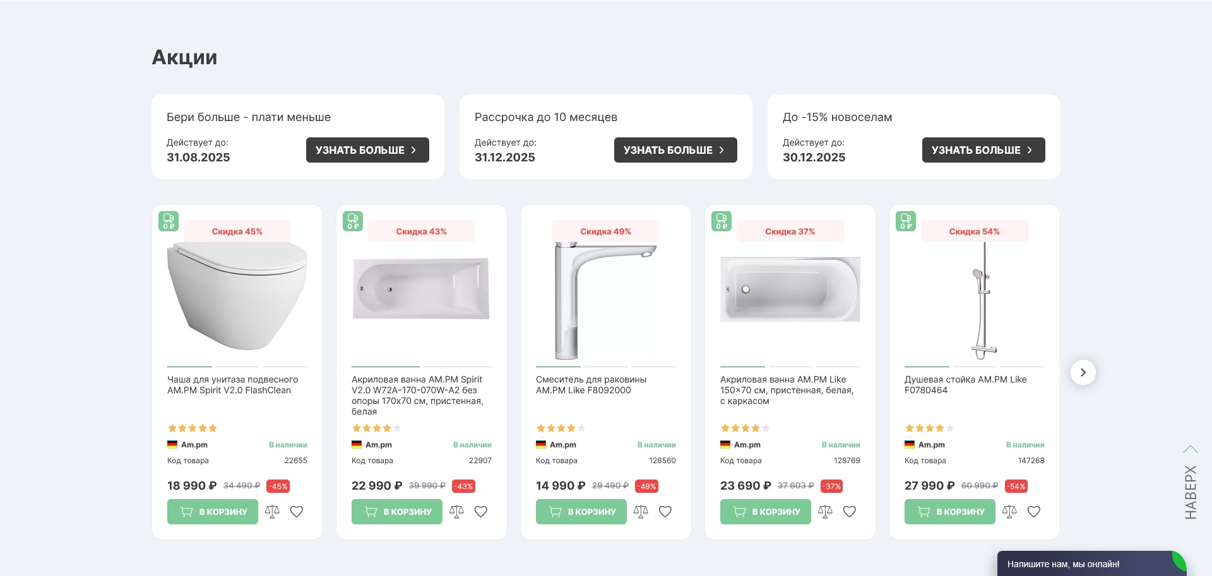This screenshot has height=576, width=1212.
Task: Add toilet bowl to comparison via scales icon
Action: point(272,512)
